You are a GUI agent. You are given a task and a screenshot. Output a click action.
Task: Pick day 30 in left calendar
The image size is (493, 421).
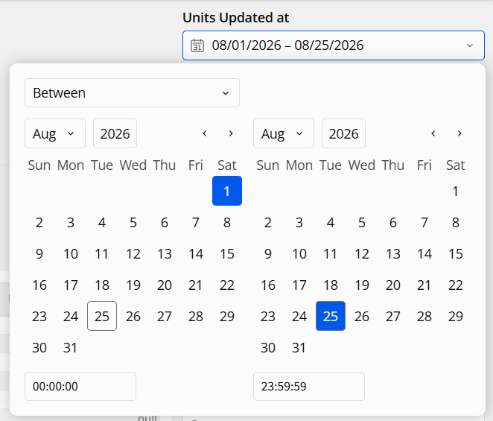[x=39, y=348]
